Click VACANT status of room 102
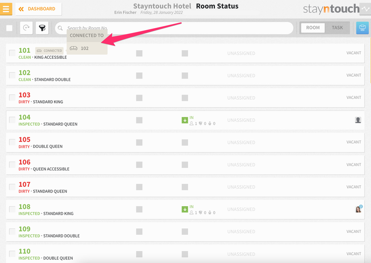This screenshot has width=371, height=263. (354, 75)
